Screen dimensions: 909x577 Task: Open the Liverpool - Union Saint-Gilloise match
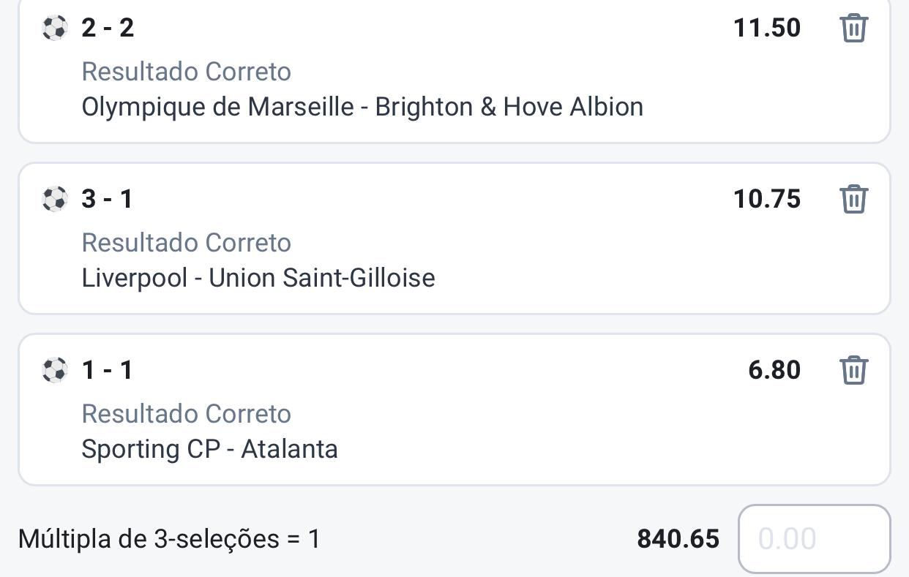[x=258, y=278]
